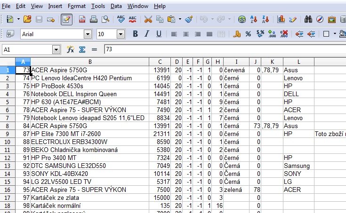Click the Borders icon
The height and width of the screenshot is (213, 346).
tap(326, 34)
